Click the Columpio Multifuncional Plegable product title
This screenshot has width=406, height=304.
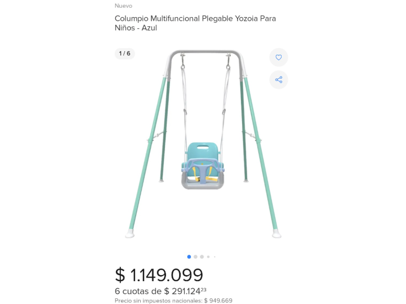coord(195,23)
